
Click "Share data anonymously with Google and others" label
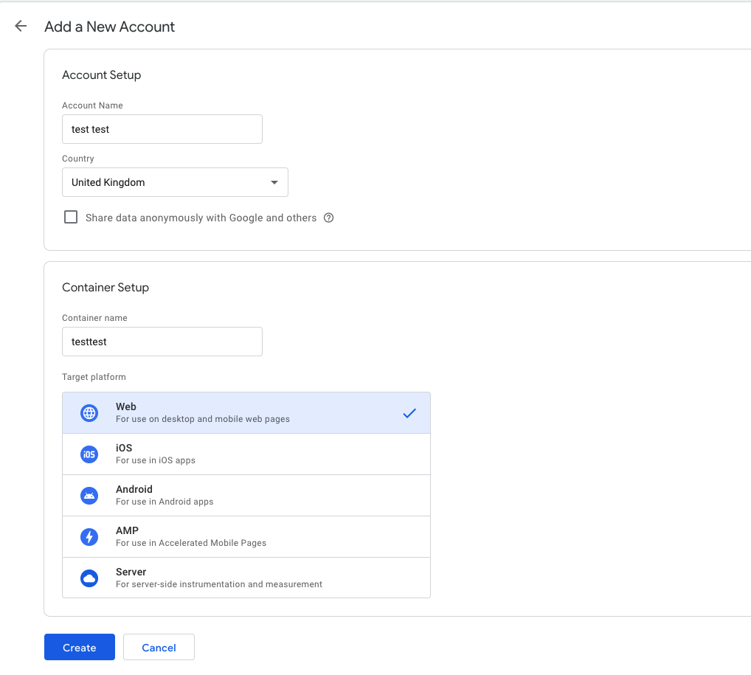pyautogui.click(x=201, y=218)
